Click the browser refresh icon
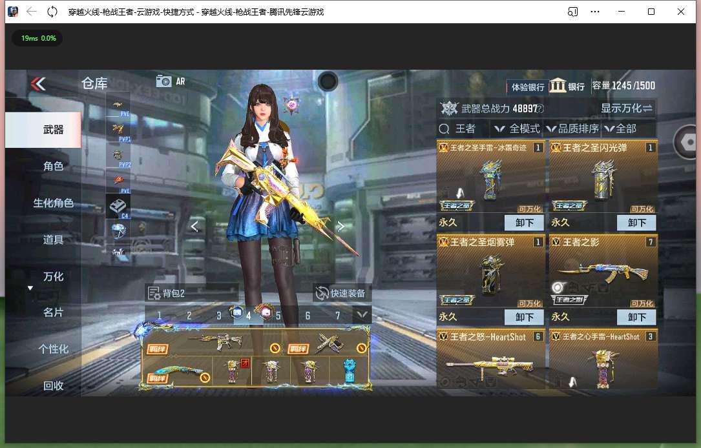Image resolution: width=701 pixels, height=448 pixels. (52, 12)
